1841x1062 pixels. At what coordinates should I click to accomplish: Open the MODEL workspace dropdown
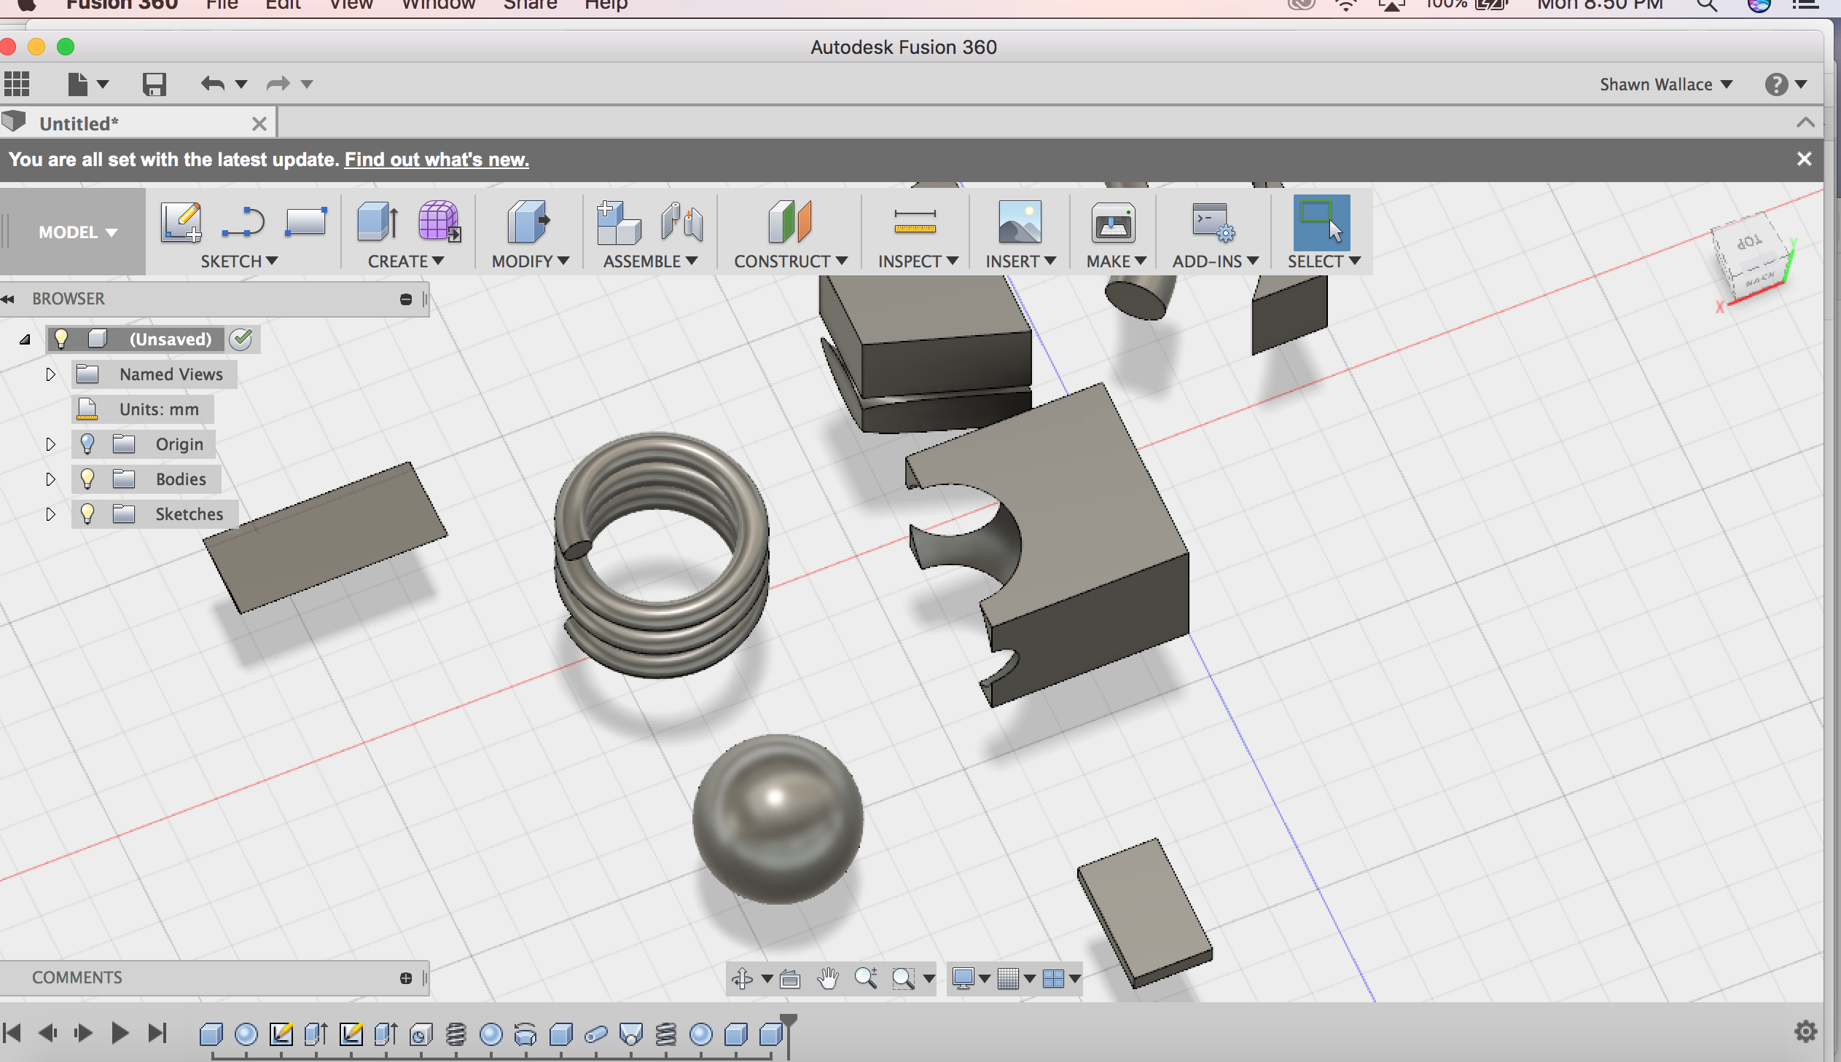(x=77, y=232)
